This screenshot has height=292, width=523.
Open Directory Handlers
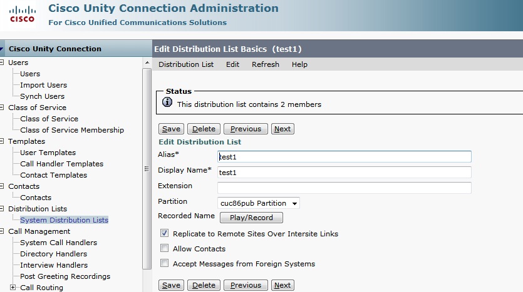click(53, 254)
